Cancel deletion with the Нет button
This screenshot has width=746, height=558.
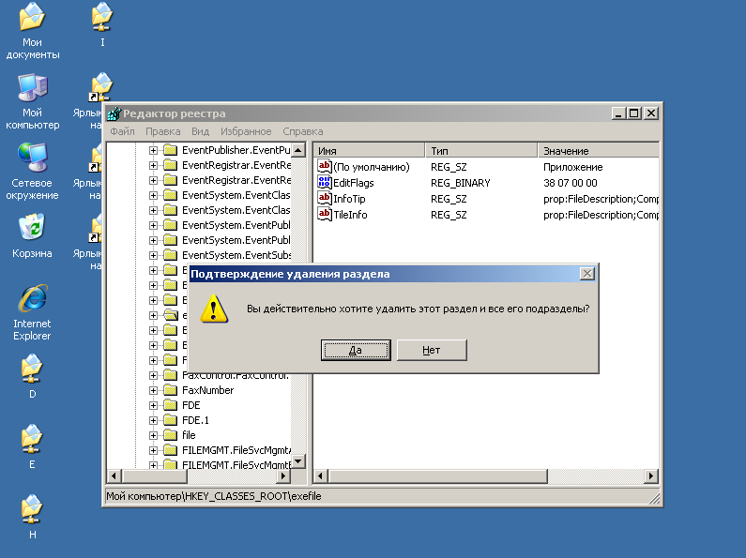(431, 350)
